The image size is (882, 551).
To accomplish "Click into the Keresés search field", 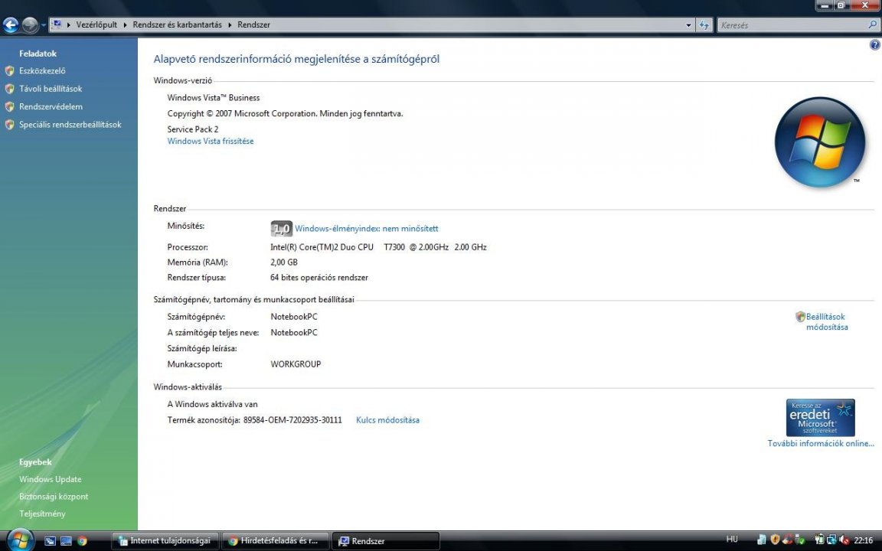I will tap(792, 24).
